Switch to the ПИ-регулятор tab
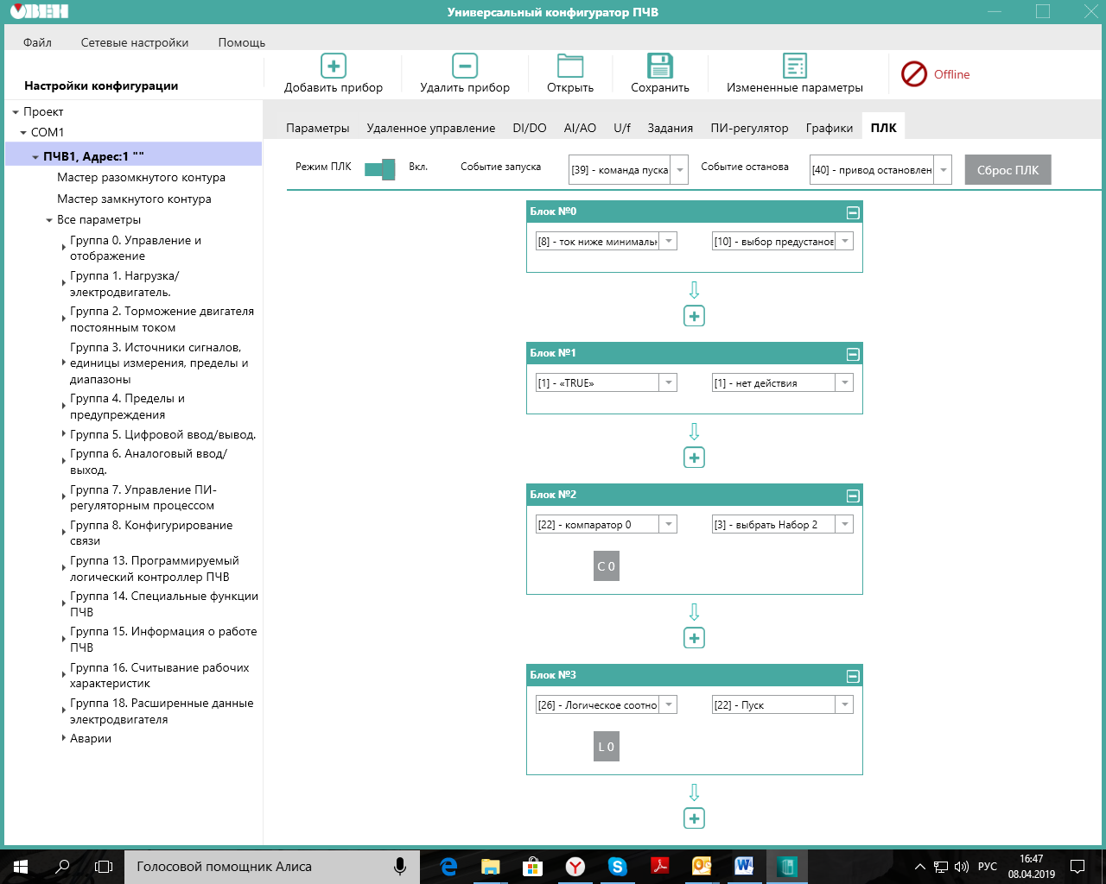The width and height of the screenshot is (1106, 884). tap(749, 128)
